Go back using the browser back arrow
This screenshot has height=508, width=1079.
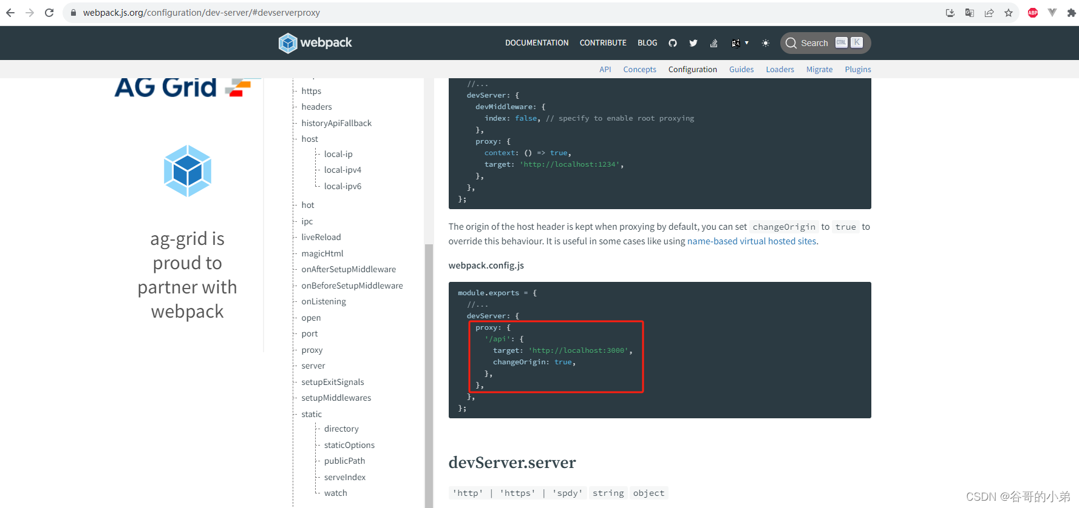coord(10,13)
